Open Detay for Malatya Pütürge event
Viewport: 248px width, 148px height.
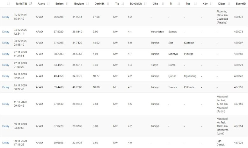pos(6,54)
